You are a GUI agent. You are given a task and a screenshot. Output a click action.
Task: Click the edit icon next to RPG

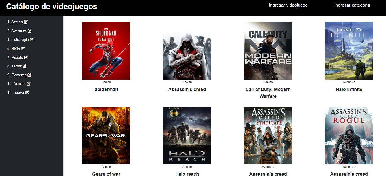tap(23, 48)
